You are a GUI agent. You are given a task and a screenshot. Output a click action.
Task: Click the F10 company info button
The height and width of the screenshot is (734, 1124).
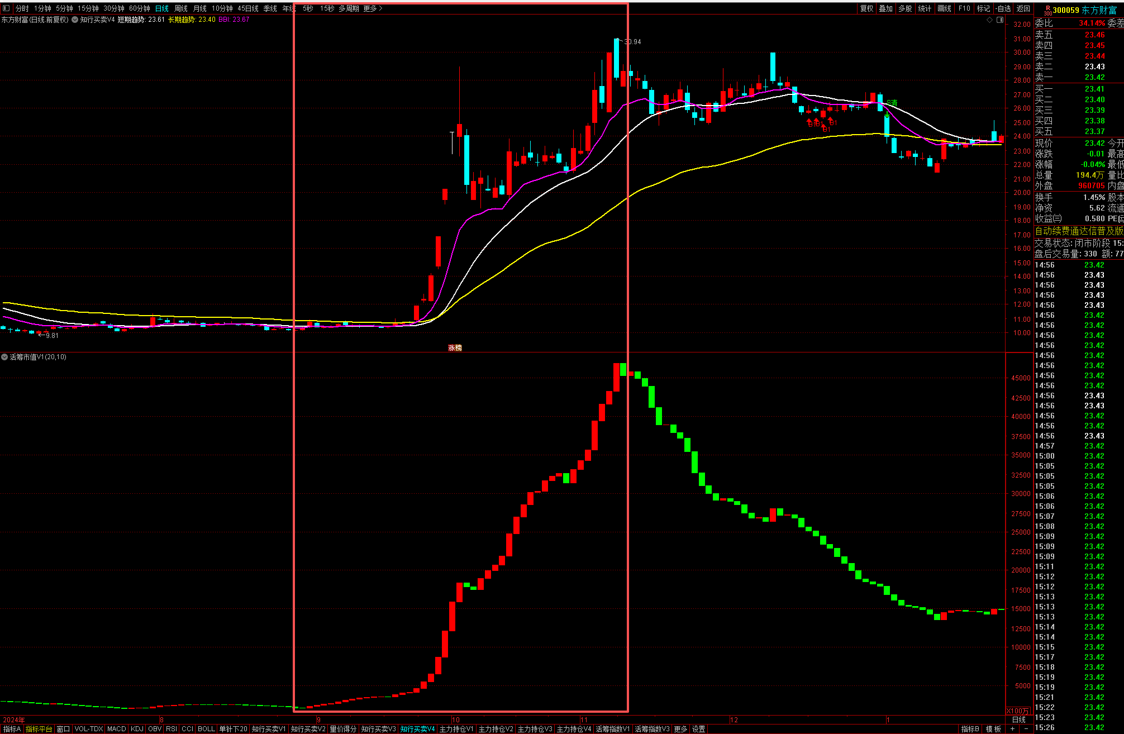(964, 8)
